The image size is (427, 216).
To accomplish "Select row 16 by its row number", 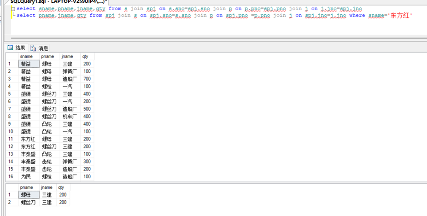I will [12, 177].
